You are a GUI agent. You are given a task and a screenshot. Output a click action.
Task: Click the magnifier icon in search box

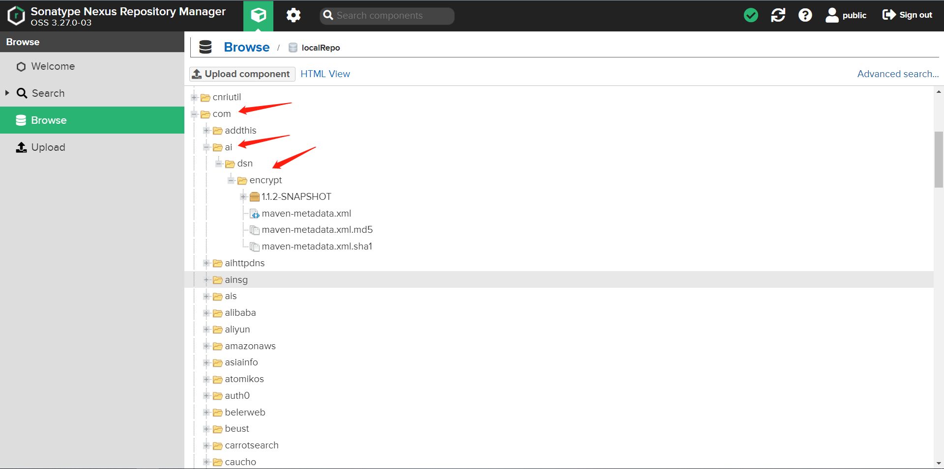(328, 15)
